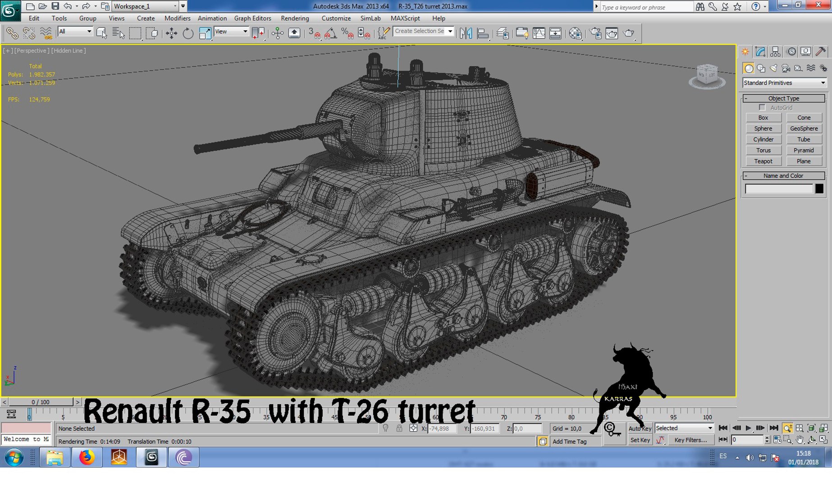
Task: Activate the Select and Link tool
Action: point(12,33)
